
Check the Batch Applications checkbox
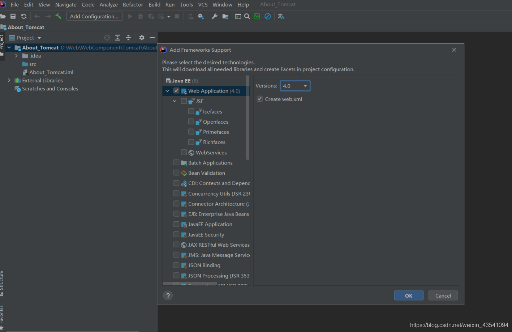pos(176,162)
